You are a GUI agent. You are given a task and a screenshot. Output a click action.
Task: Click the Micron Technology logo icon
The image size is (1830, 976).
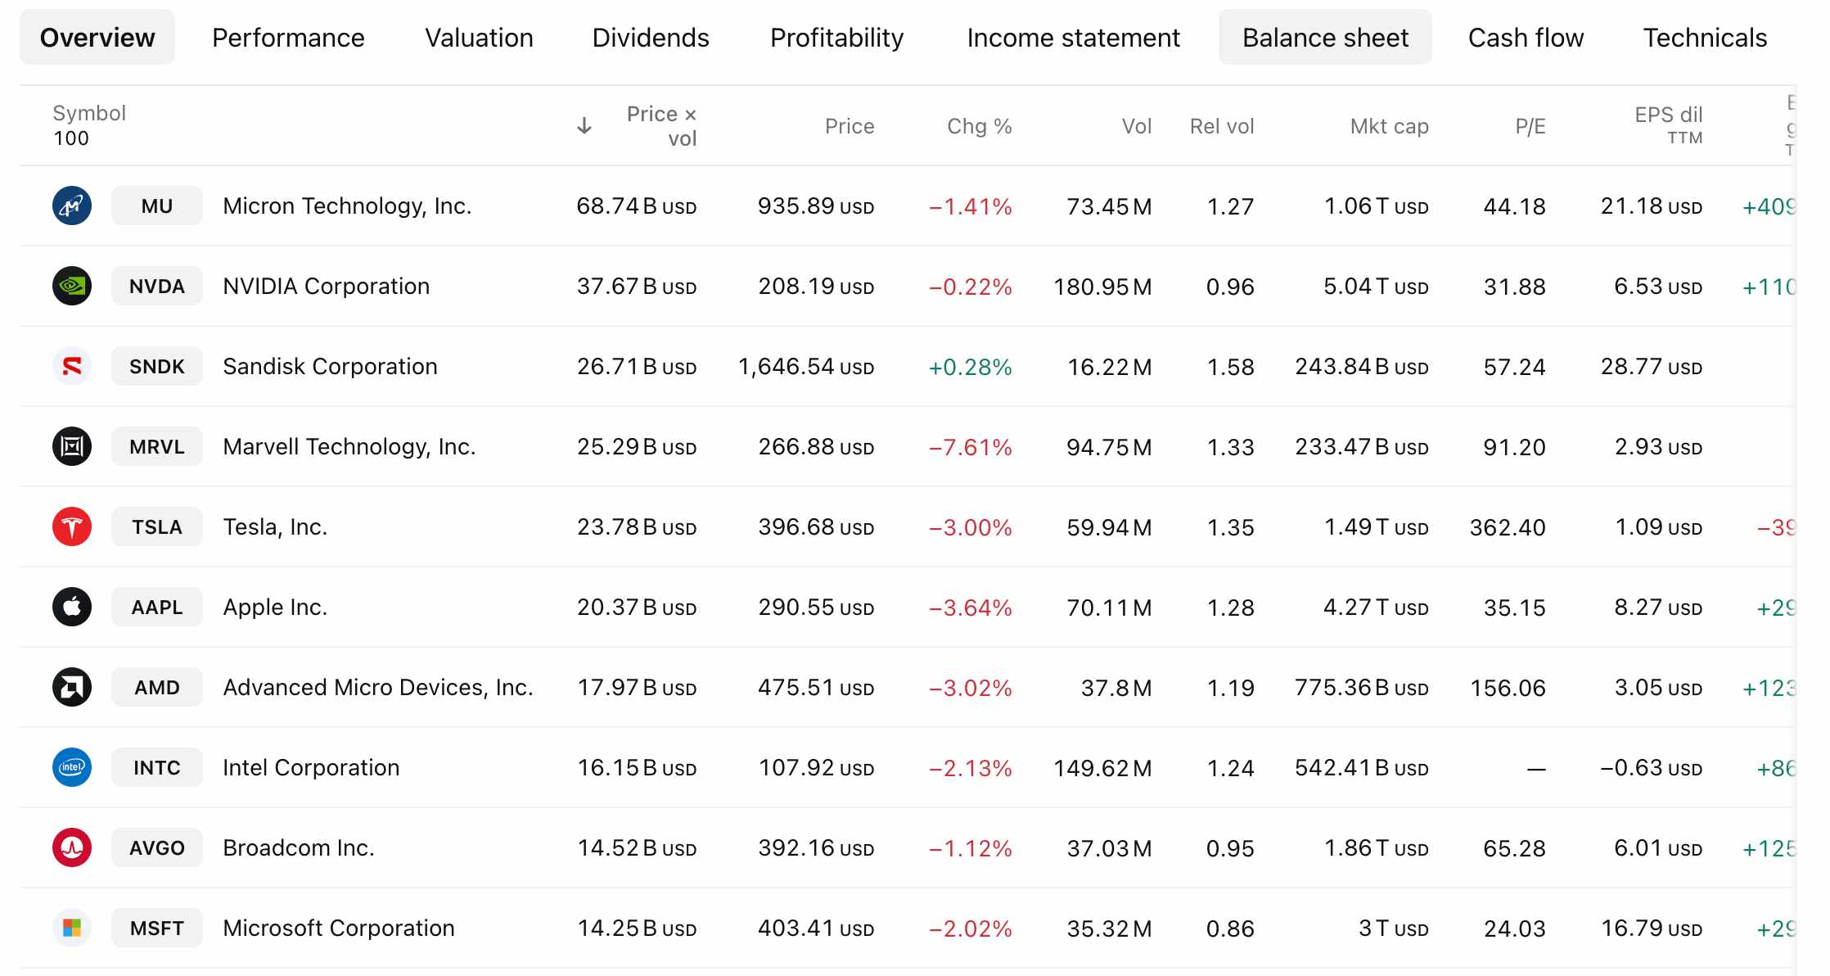point(72,206)
